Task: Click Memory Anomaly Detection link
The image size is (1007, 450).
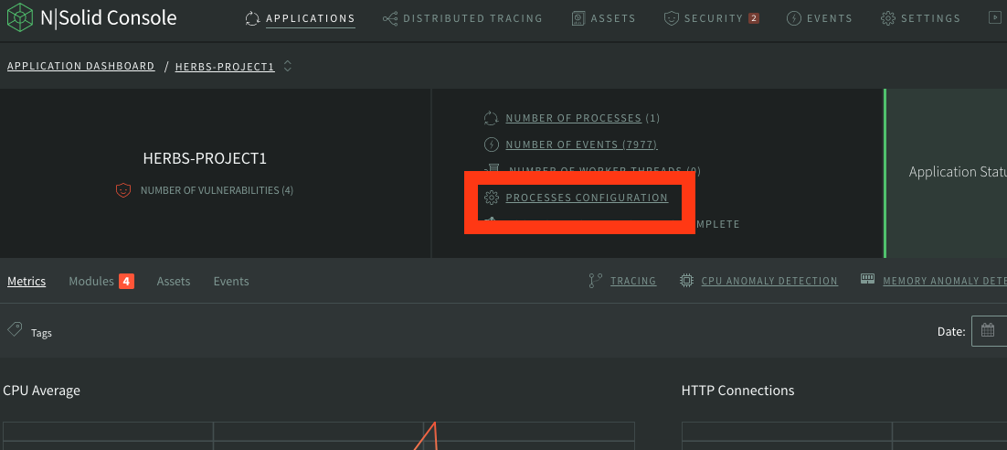Action: (x=943, y=281)
